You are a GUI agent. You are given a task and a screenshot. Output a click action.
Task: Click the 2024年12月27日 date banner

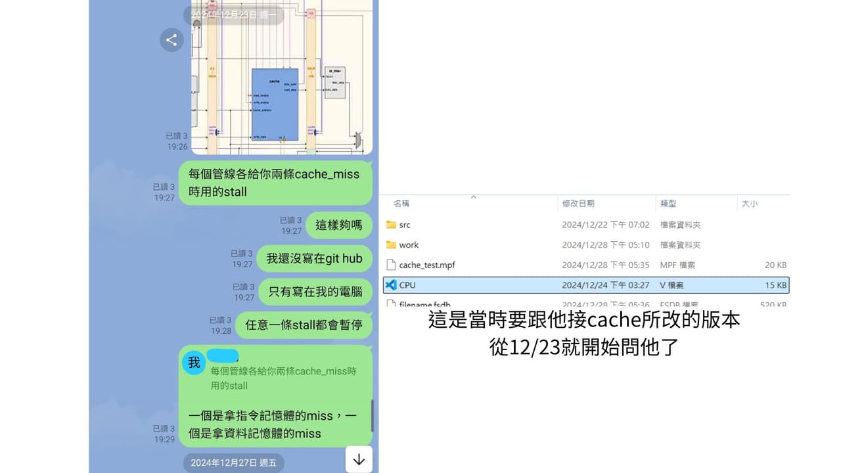pyautogui.click(x=233, y=462)
